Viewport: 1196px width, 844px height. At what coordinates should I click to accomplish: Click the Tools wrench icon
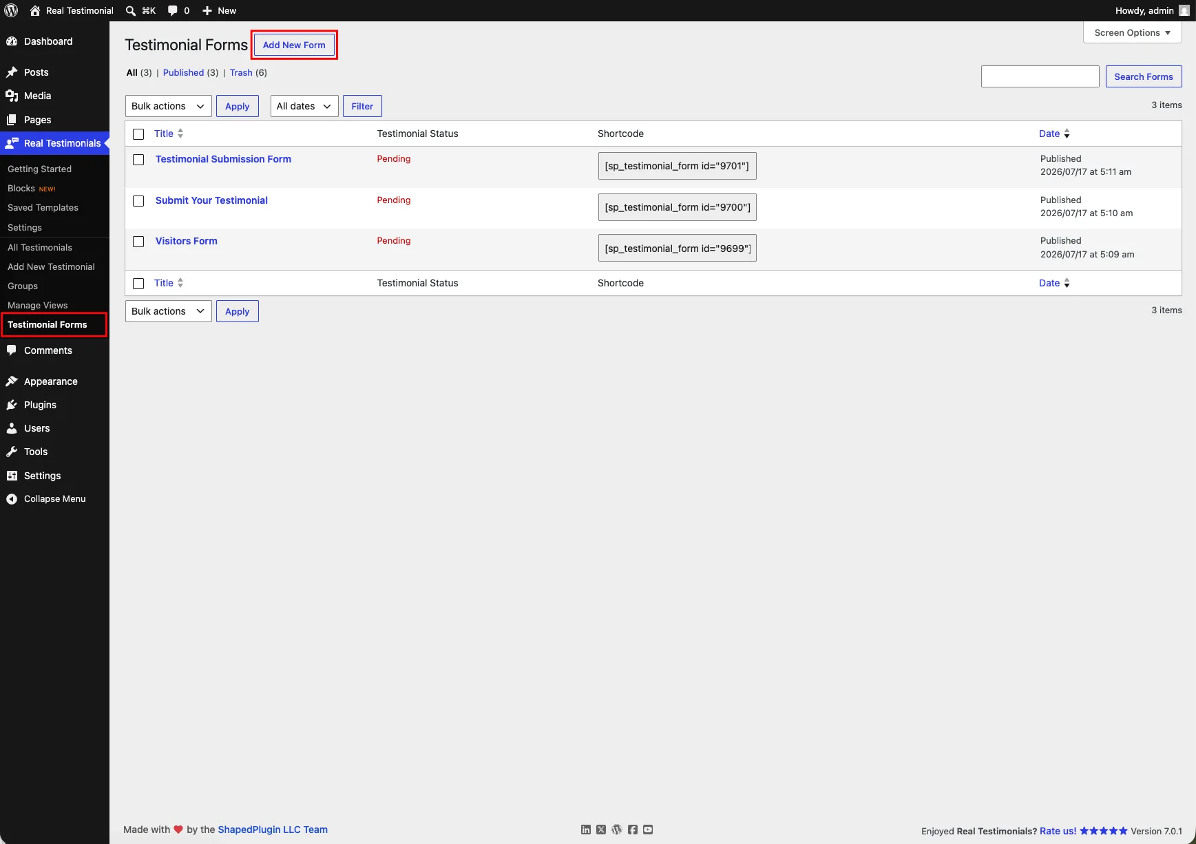12,452
